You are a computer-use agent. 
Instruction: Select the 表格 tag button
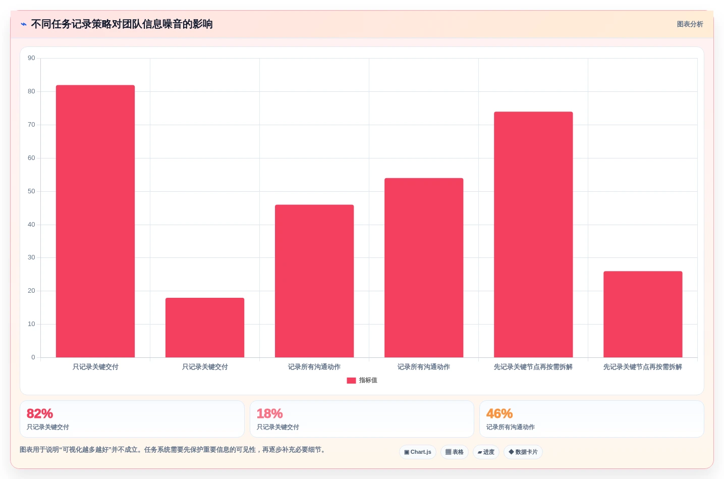(x=455, y=452)
